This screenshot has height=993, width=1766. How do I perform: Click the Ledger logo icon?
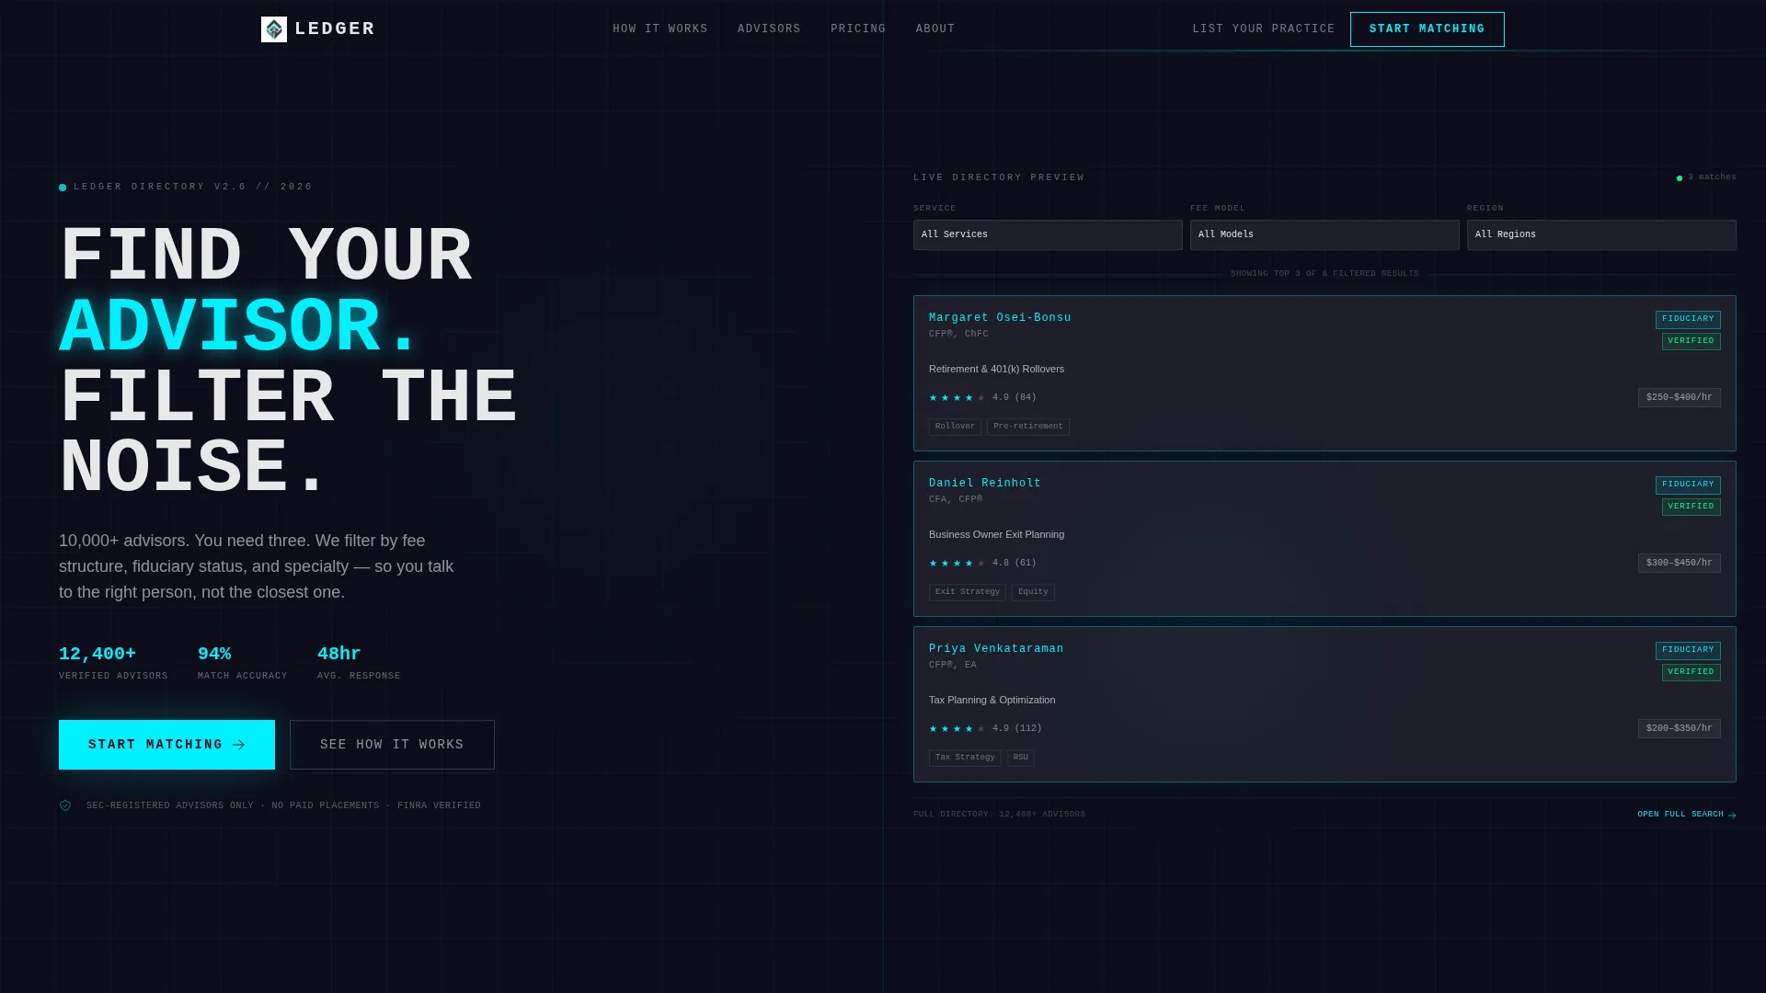tap(274, 29)
